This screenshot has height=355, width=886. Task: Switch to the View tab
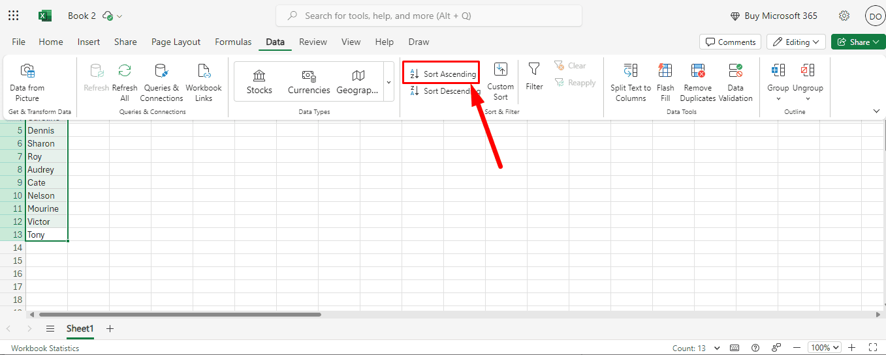[x=351, y=42]
